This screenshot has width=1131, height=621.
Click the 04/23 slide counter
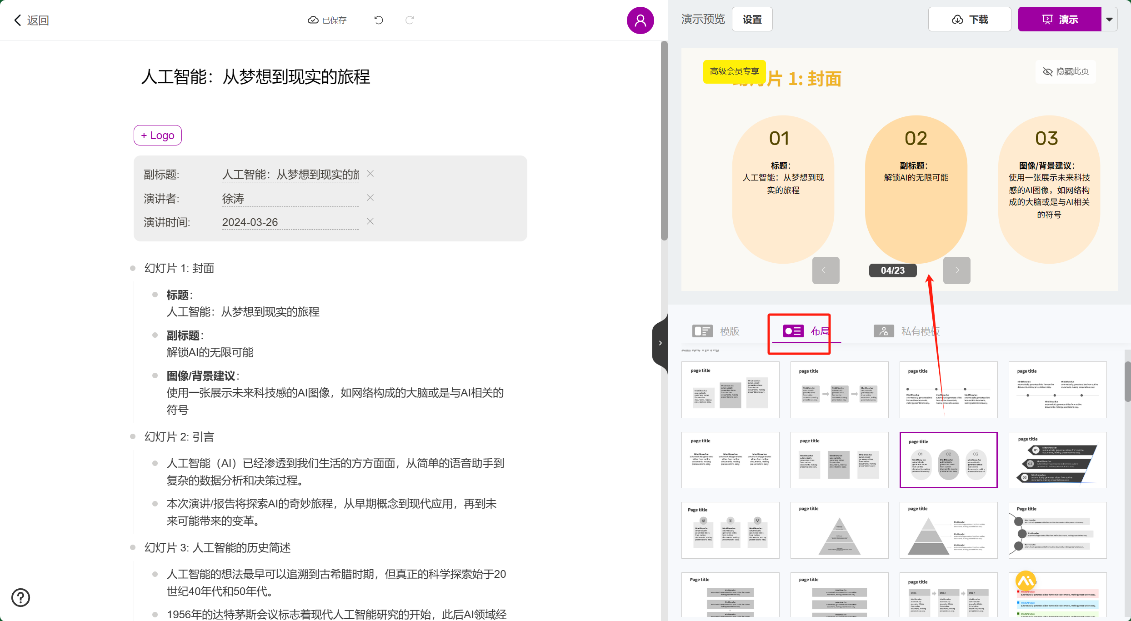[x=892, y=270]
